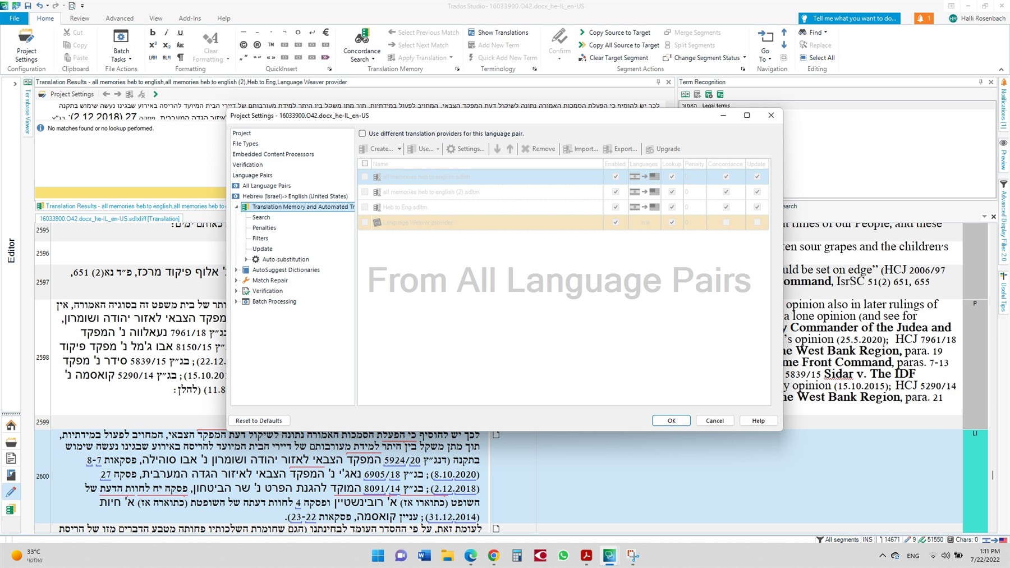The width and height of the screenshot is (1010, 568).
Task: Open Welcome home view from sidebar
Action: coord(11,425)
